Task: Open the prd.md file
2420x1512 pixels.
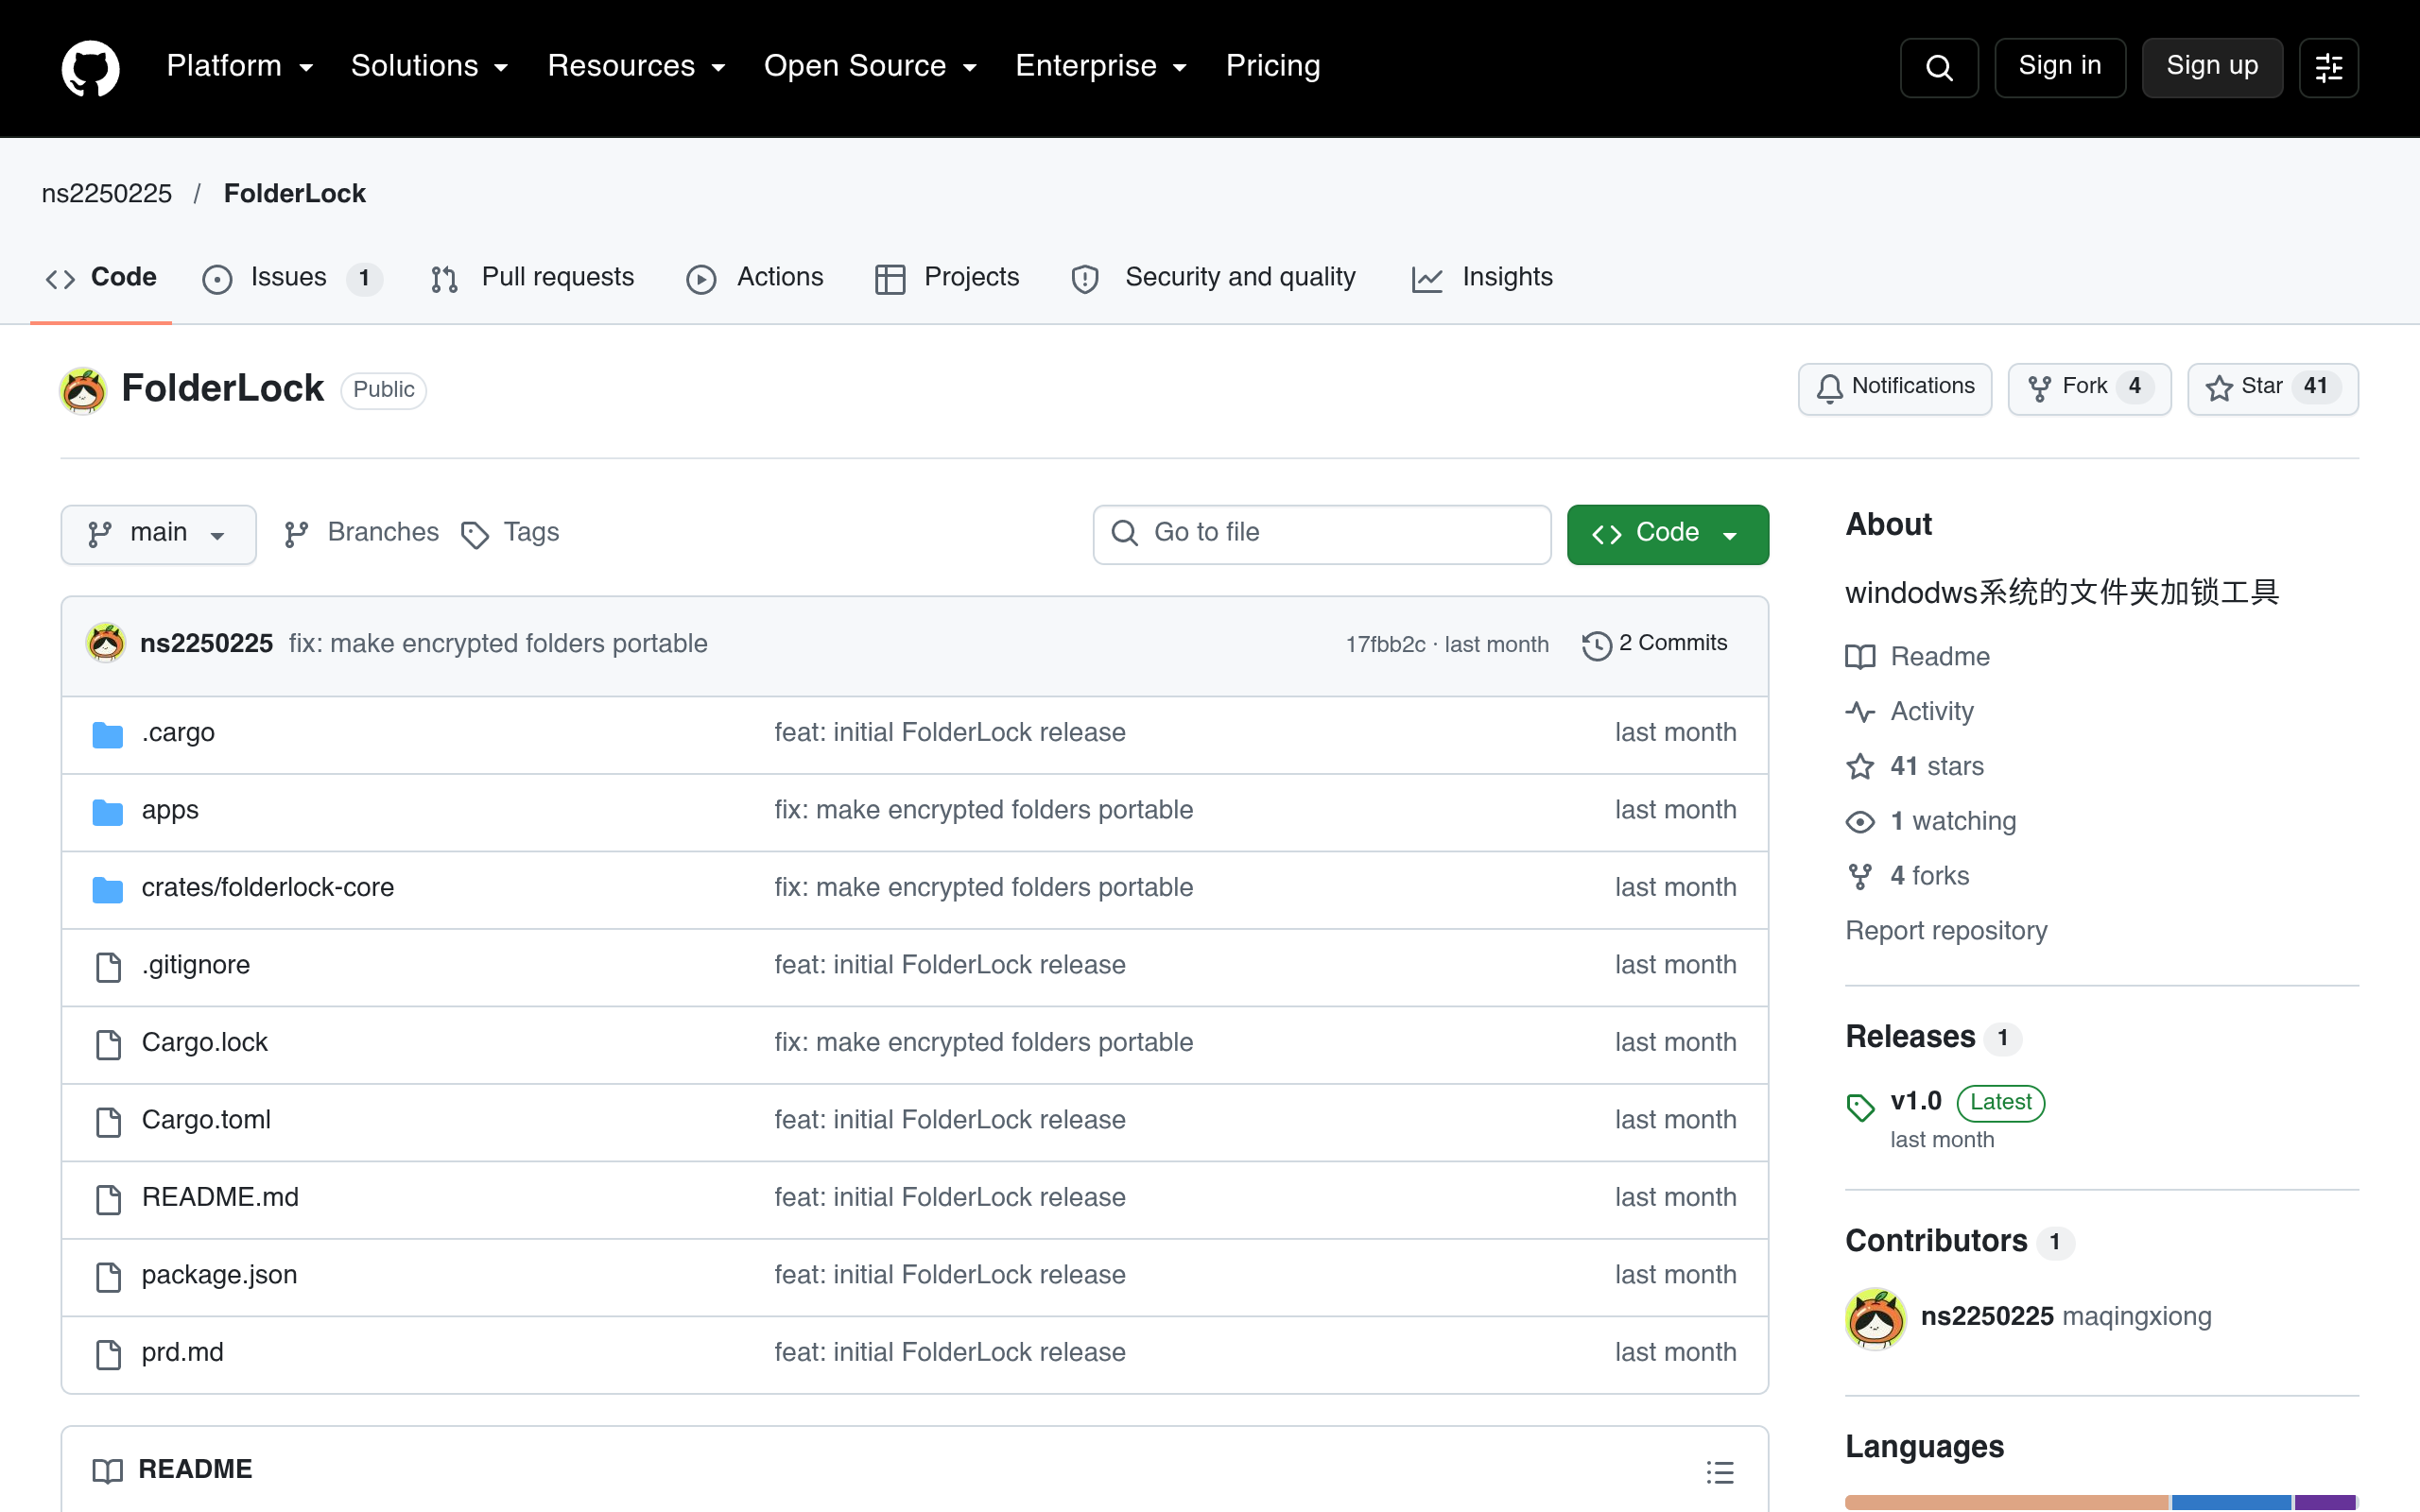Action: 183,1353
